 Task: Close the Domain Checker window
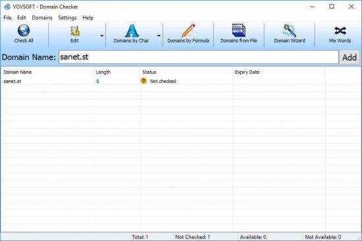[x=351, y=7]
